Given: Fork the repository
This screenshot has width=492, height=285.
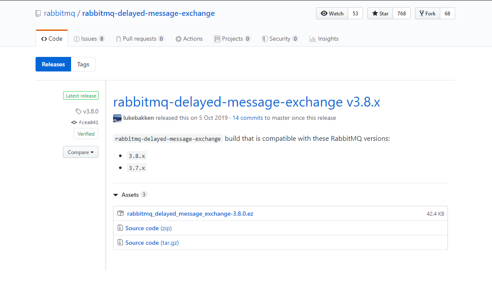Looking at the screenshot, I should pyautogui.click(x=427, y=13).
